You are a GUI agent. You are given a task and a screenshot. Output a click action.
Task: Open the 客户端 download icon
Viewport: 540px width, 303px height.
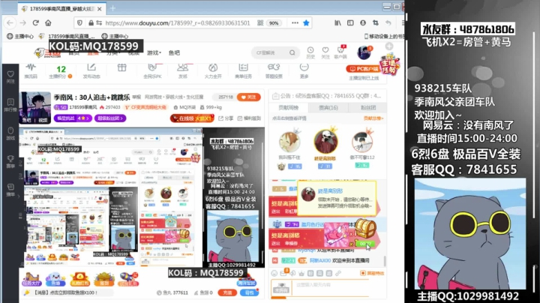tap(340, 52)
